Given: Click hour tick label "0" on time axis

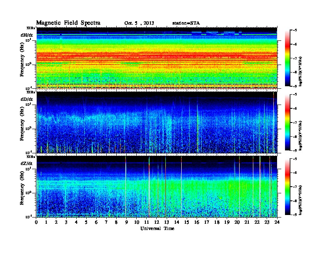Looking at the screenshot, I should (x=36, y=222).
